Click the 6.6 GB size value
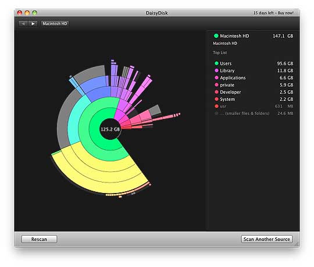This screenshot has height=267, width=314. [x=286, y=78]
